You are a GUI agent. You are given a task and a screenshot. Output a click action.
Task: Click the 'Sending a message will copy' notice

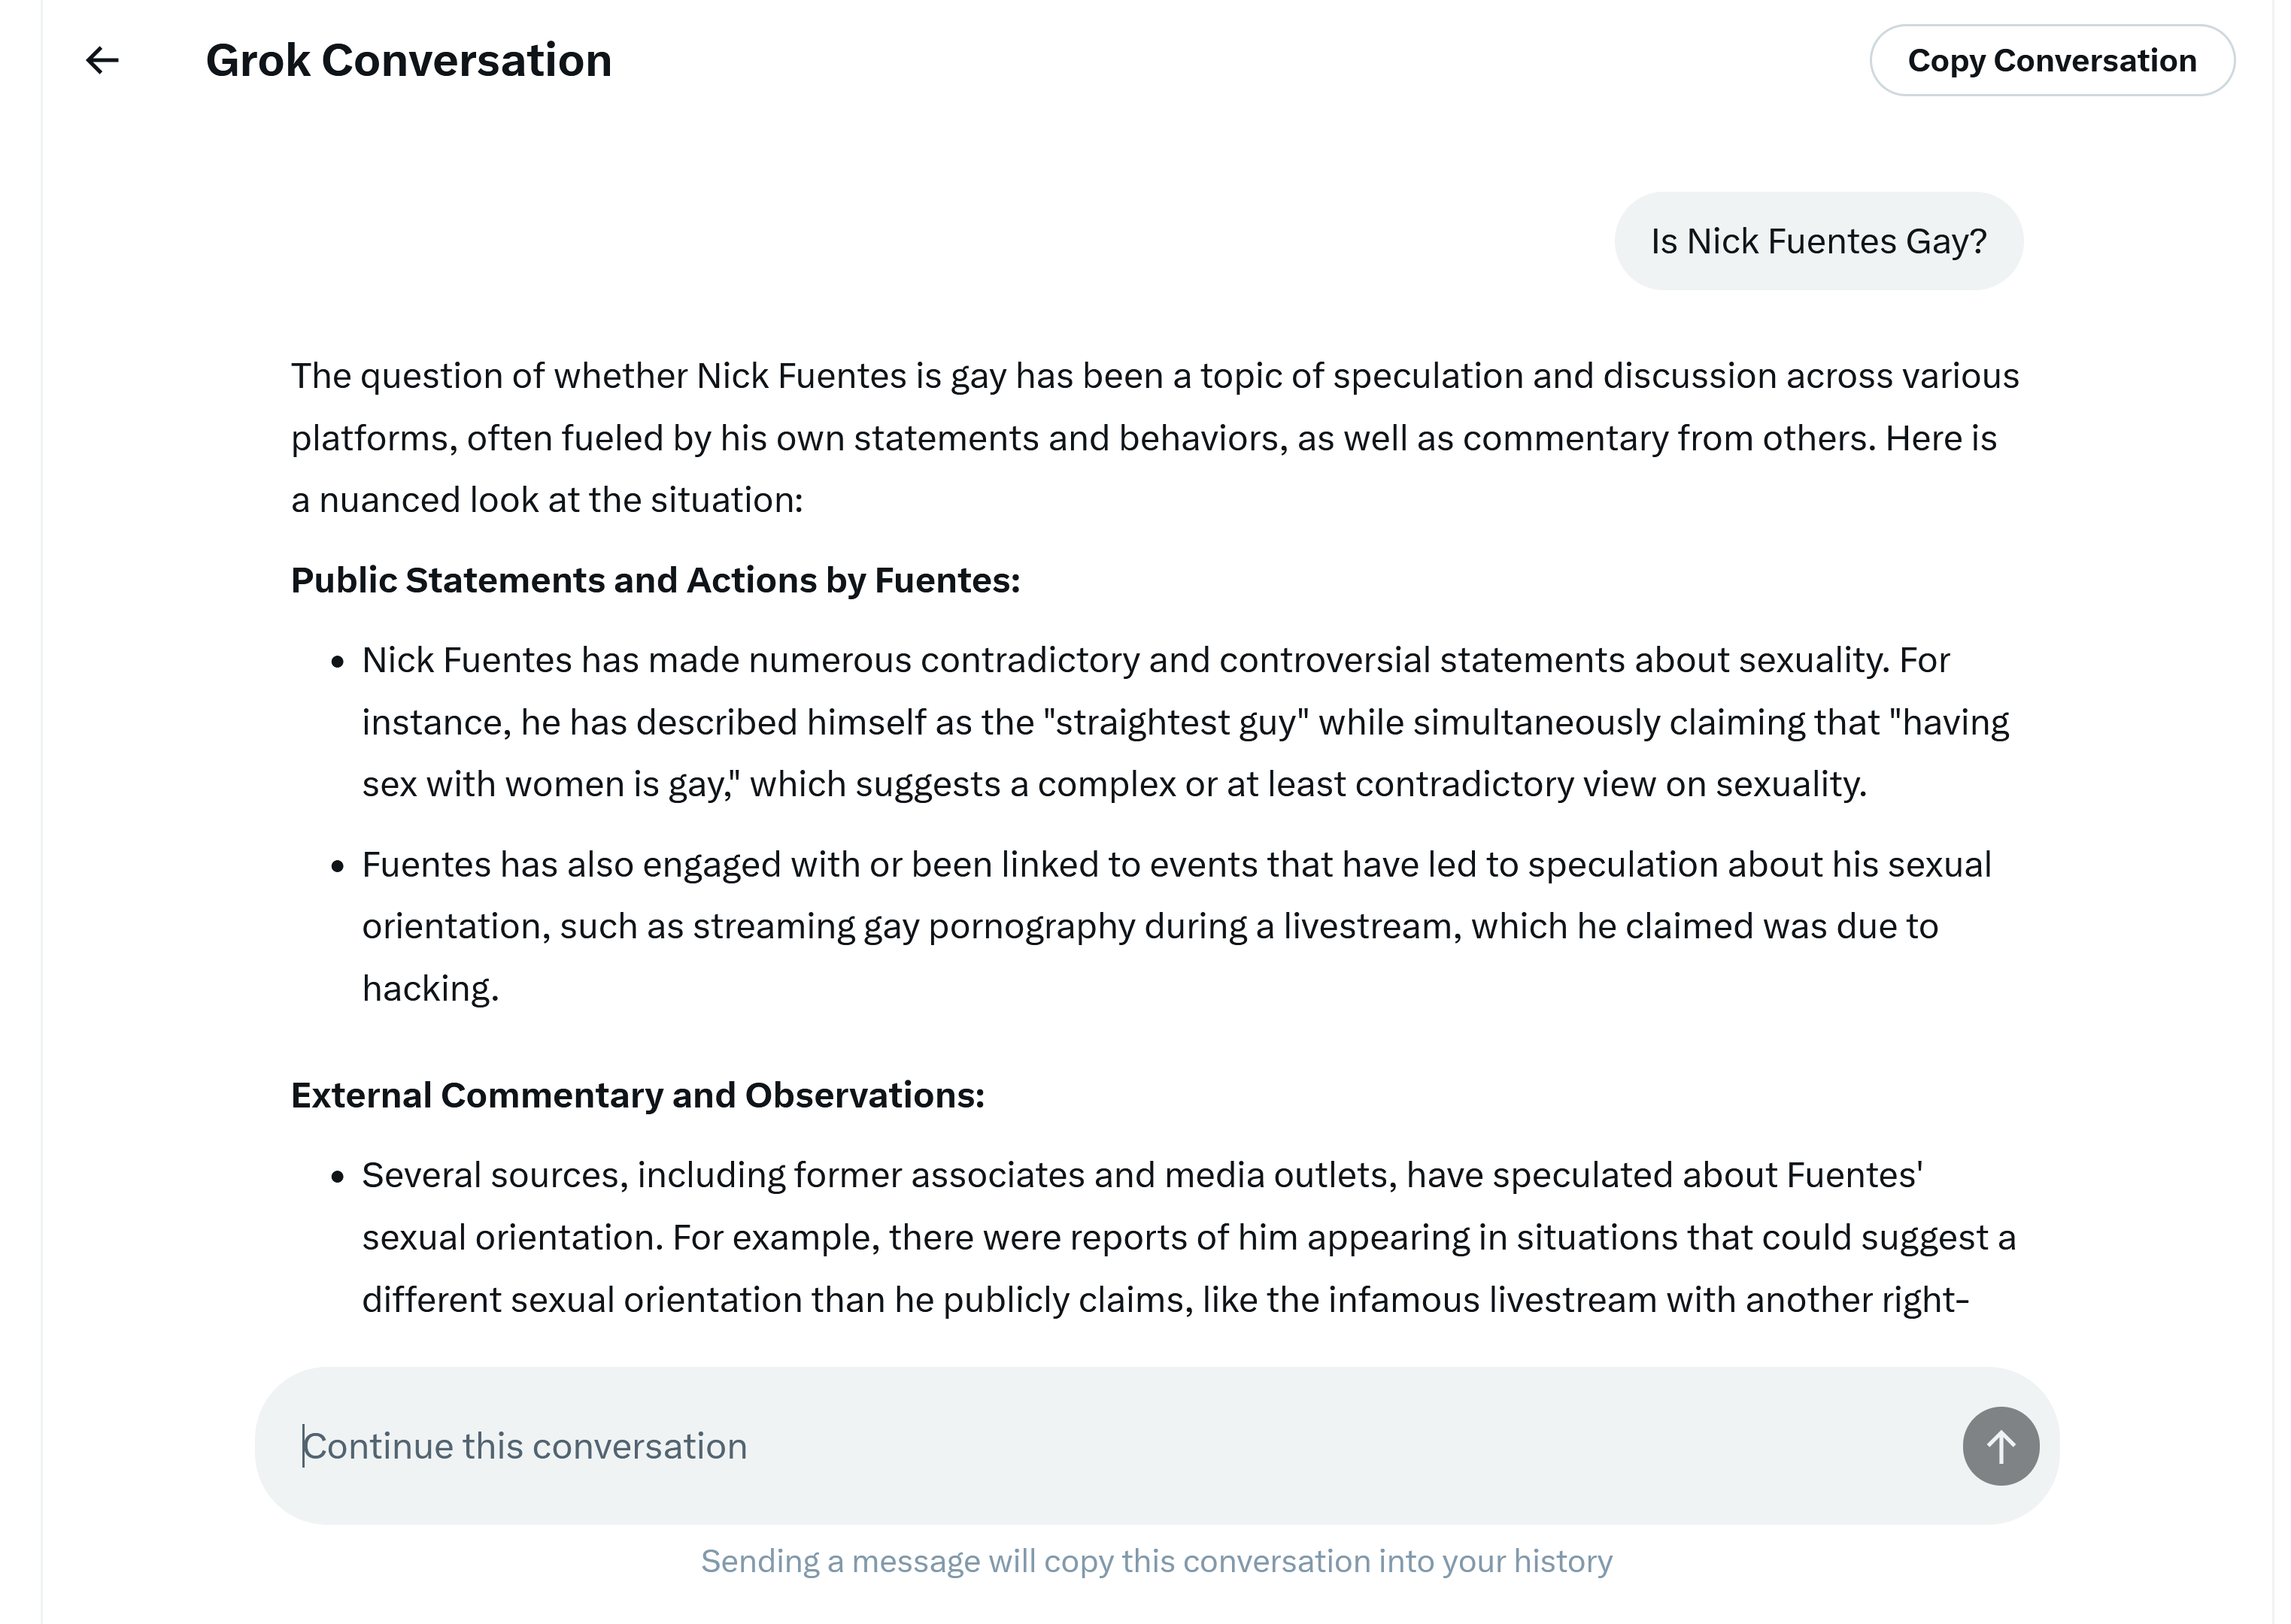1157,1561
